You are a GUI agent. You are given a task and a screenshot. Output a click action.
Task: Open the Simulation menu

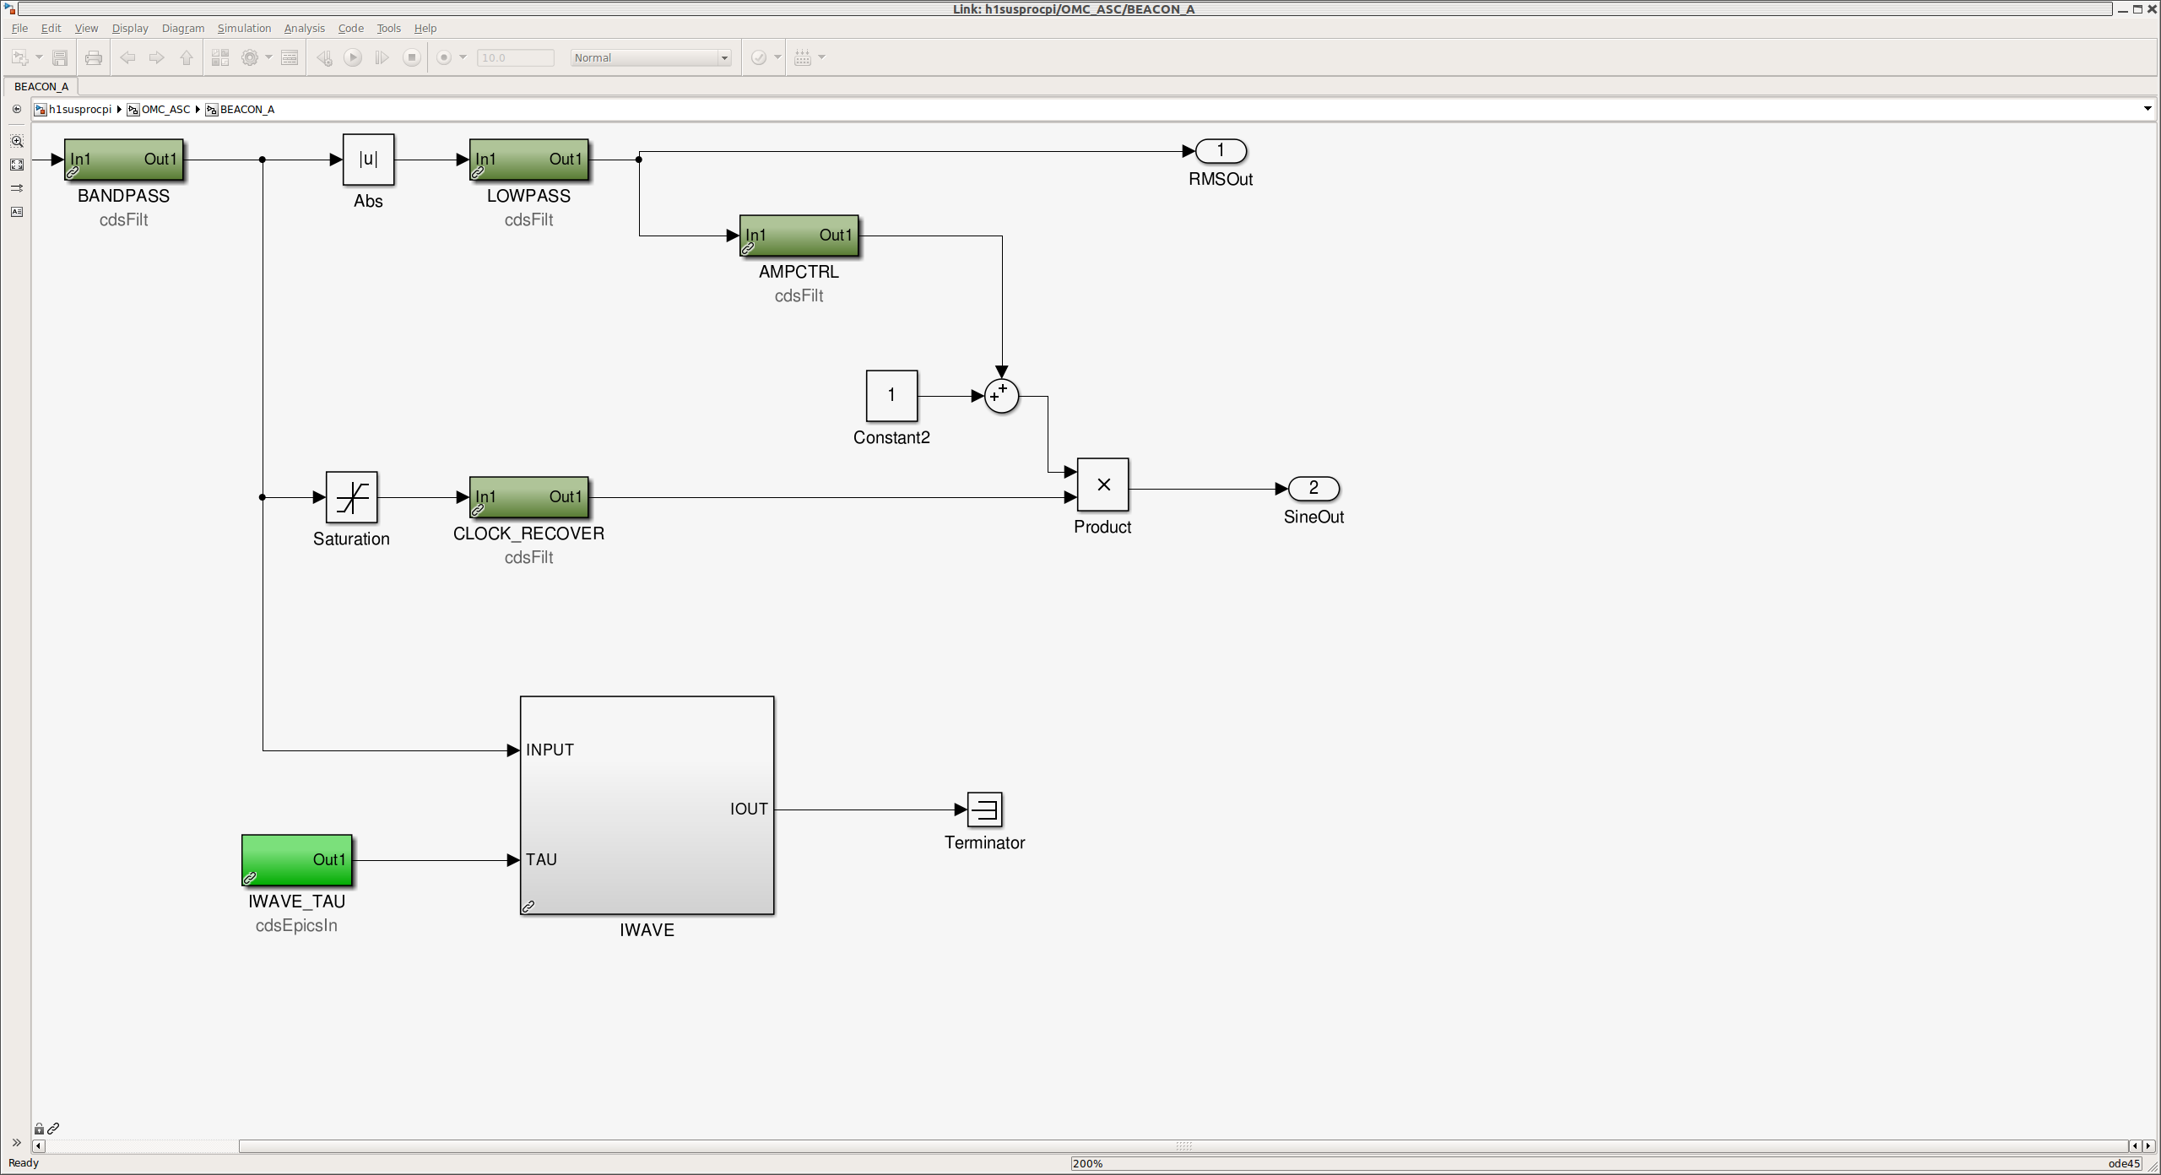click(x=244, y=28)
